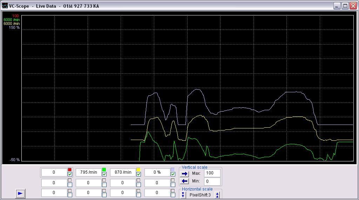This screenshot has width=359, height=200.
Task: Click gray swatch in second row, first column
Action: [x=70, y=180]
